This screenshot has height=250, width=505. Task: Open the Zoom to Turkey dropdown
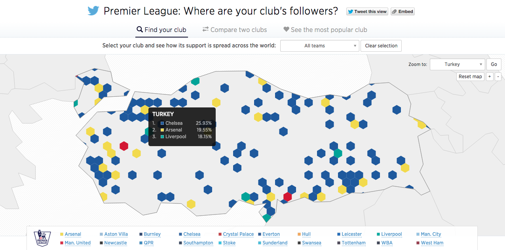(x=457, y=64)
